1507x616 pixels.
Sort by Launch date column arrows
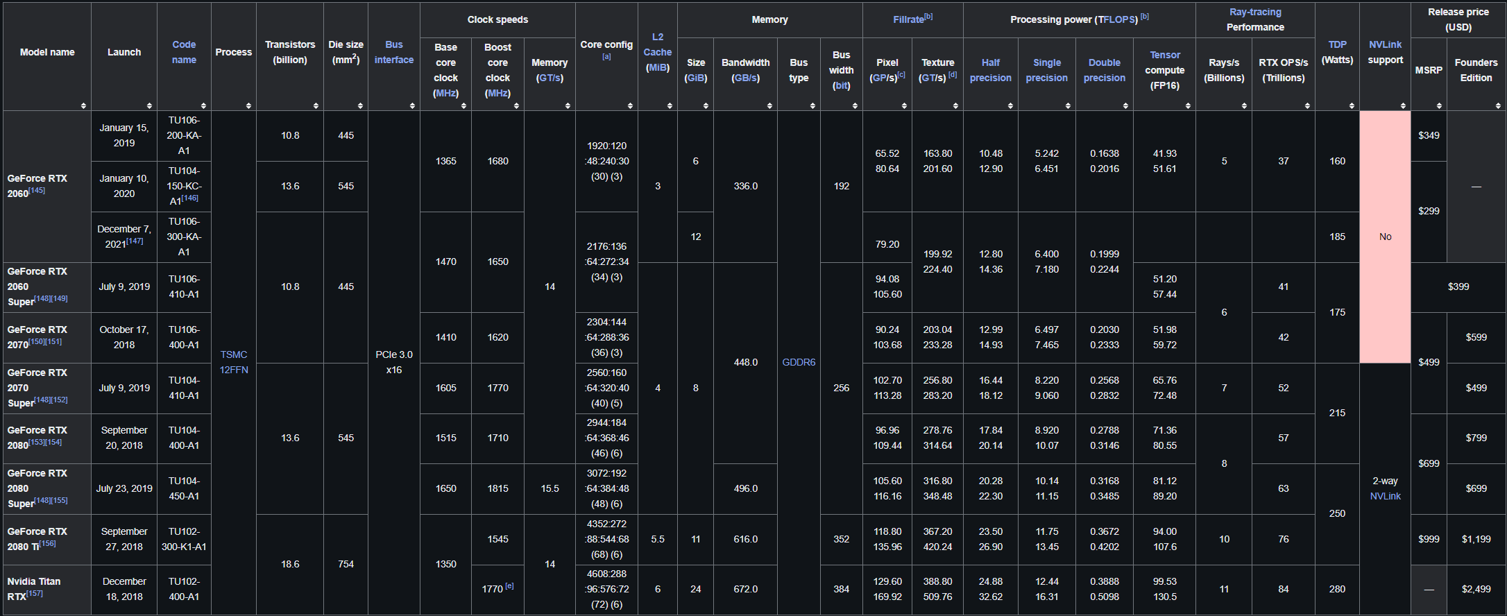pyautogui.click(x=149, y=105)
